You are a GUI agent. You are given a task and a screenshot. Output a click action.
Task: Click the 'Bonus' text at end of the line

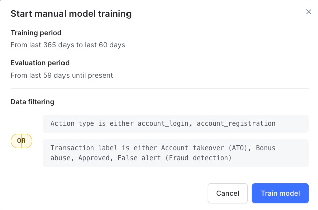[266, 148]
